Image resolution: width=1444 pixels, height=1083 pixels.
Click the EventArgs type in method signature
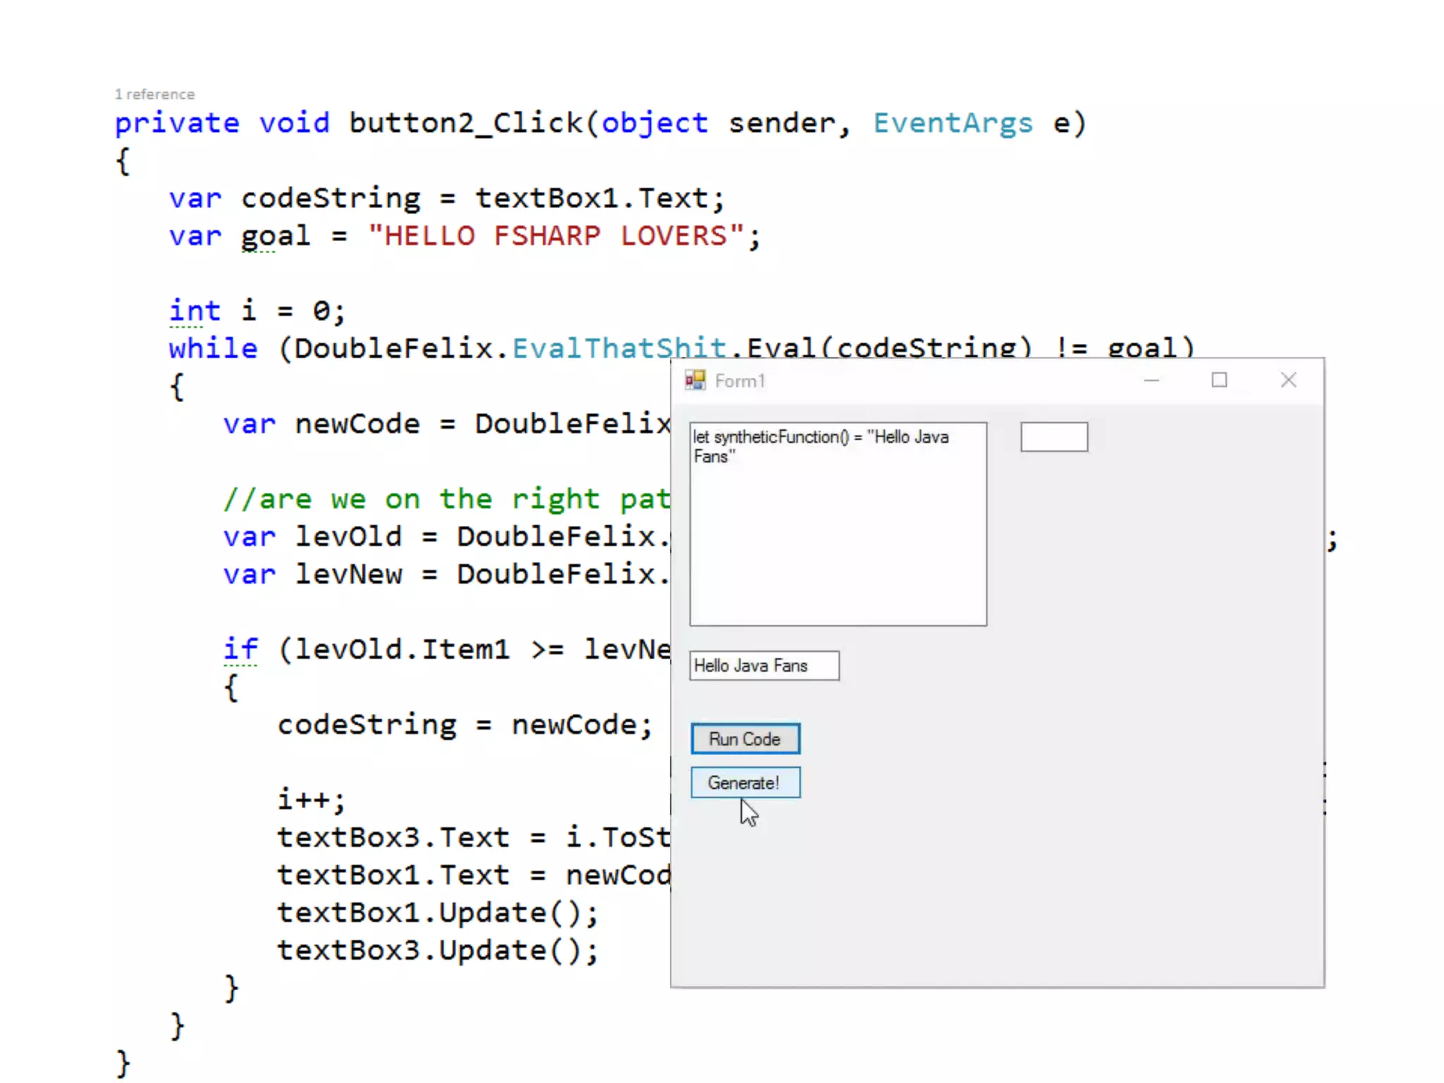[x=953, y=123]
